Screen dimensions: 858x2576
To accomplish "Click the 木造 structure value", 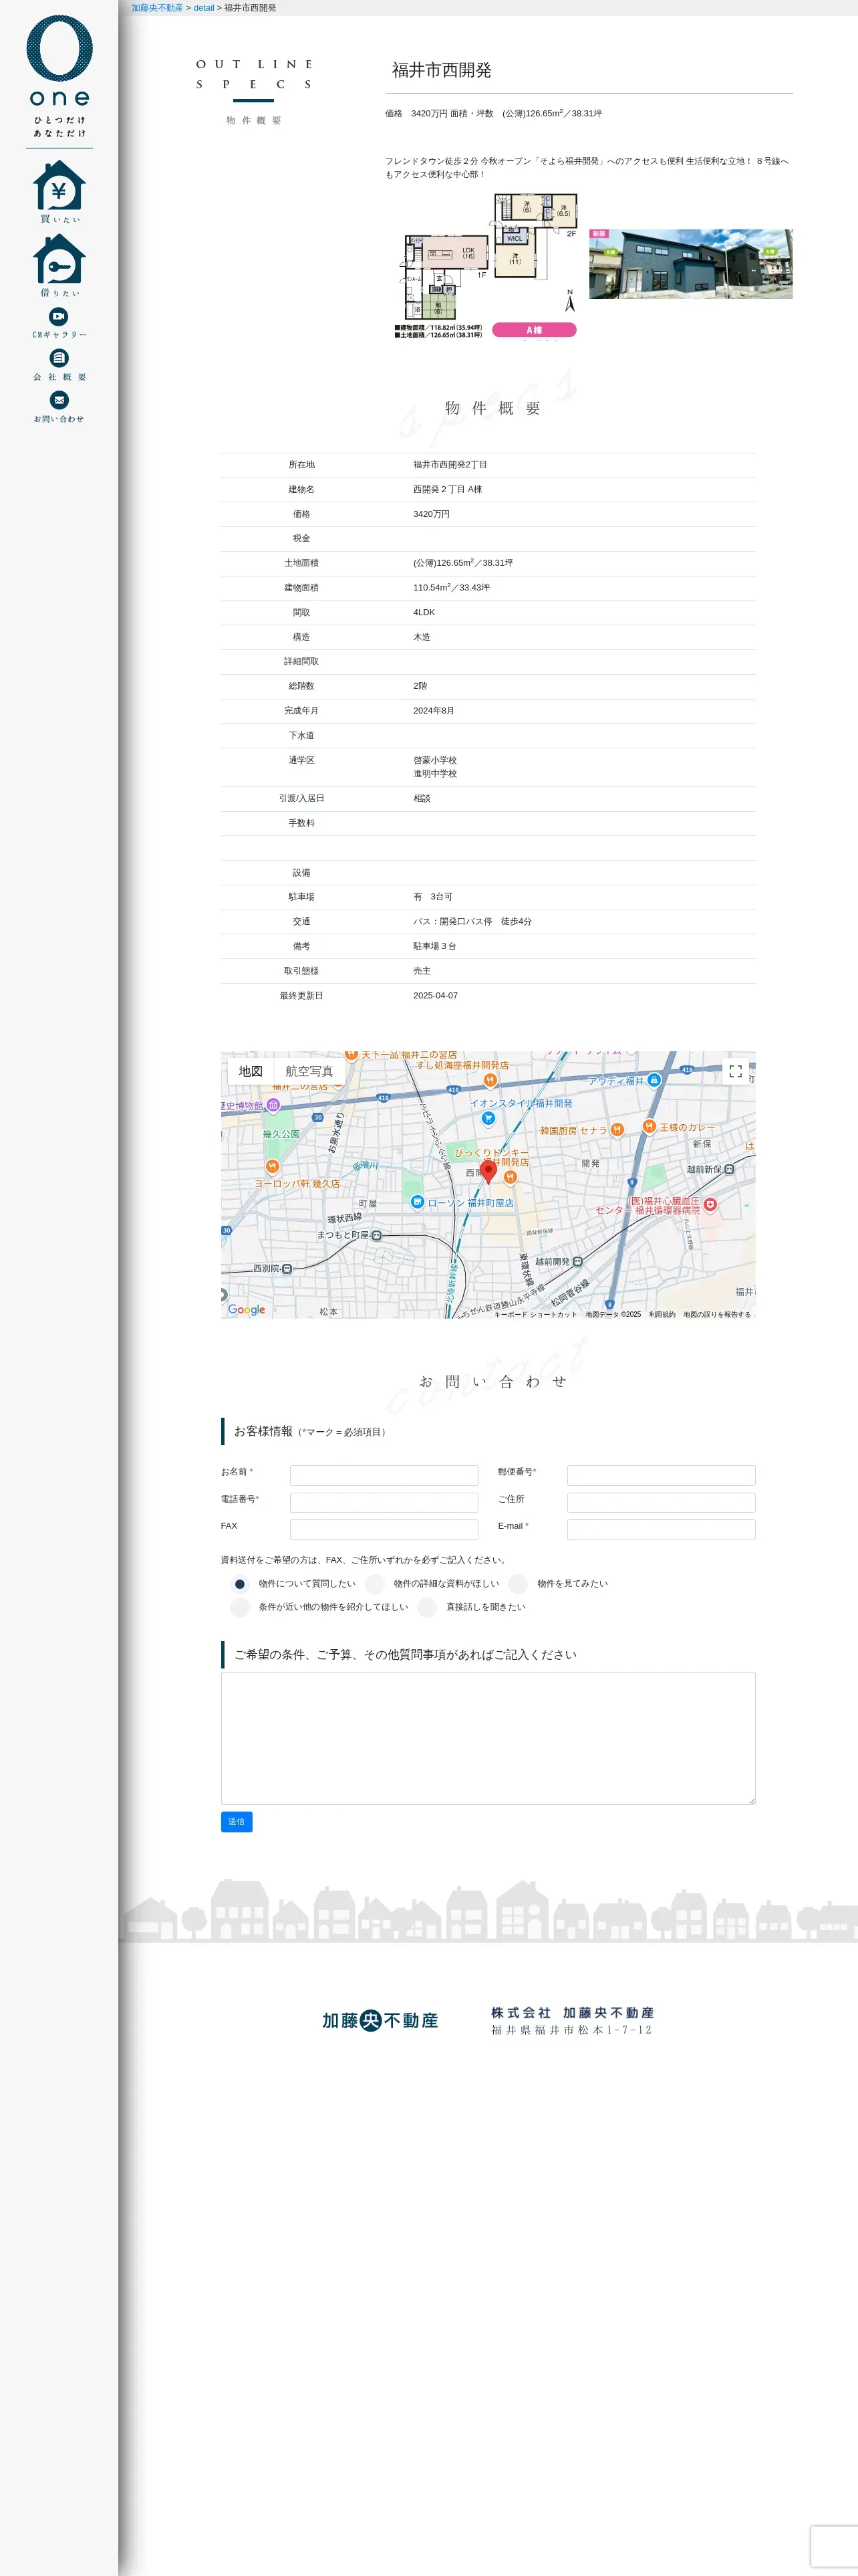I will (x=422, y=637).
